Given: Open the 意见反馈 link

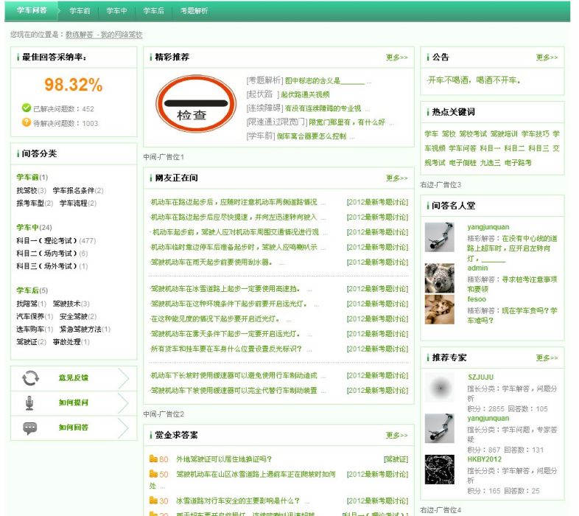Looking at the screenshot, I should point(74,377).
